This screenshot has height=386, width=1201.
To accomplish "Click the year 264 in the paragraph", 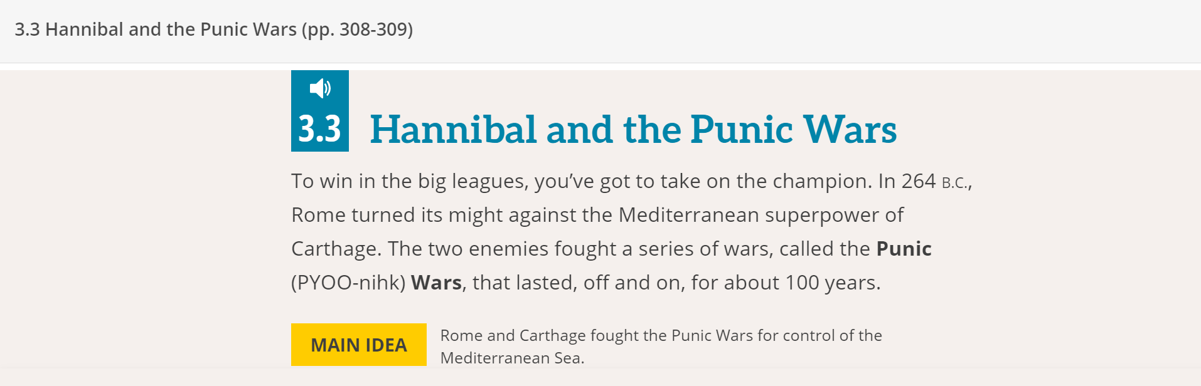I will pyautogui.click(x=918, y=181).
